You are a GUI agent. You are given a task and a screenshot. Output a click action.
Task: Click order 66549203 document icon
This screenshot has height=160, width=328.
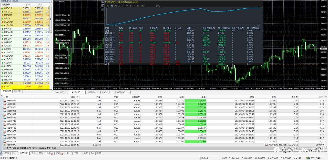point(4,141)
